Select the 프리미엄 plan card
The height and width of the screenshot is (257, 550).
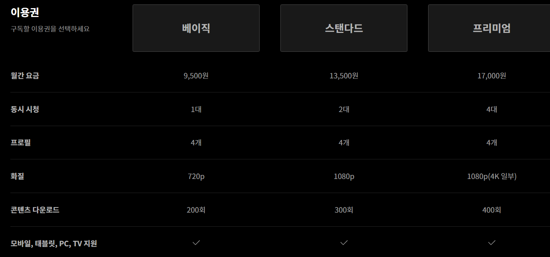coord(491,28)
